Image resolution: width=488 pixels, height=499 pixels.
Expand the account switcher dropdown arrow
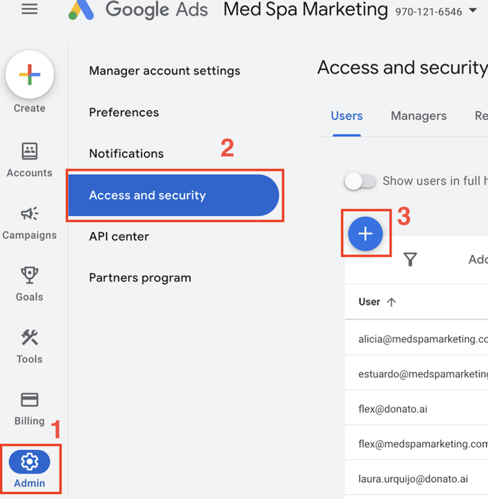point(473,11)
